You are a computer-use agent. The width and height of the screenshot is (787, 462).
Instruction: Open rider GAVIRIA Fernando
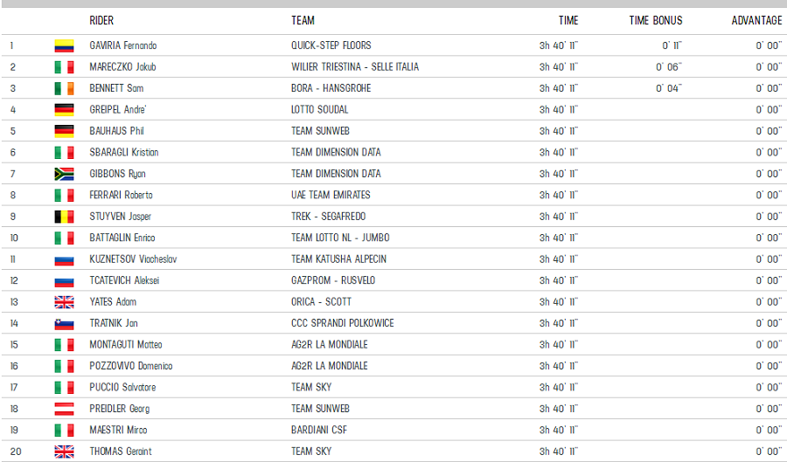click(123, 45)
